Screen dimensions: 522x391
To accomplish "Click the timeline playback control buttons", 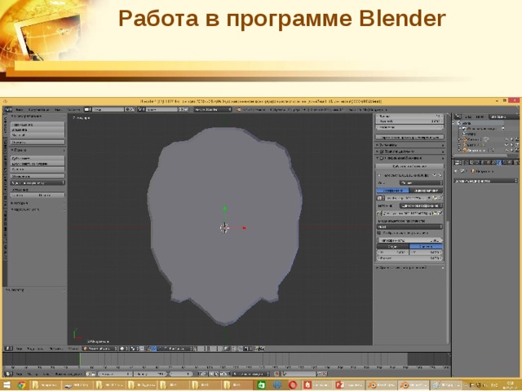I will [214, 374].
